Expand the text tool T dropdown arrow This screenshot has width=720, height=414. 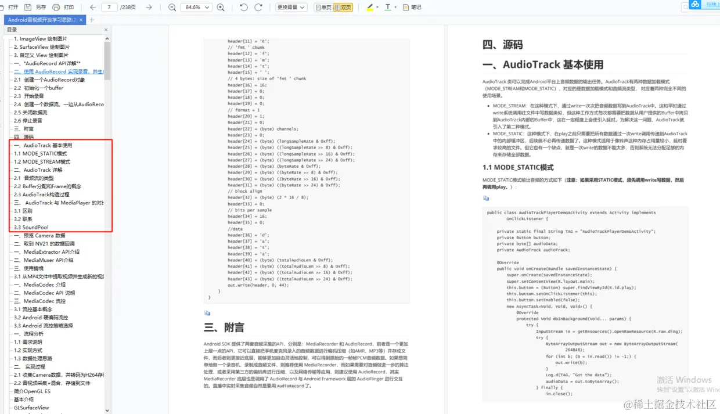[x=395, y=8]
